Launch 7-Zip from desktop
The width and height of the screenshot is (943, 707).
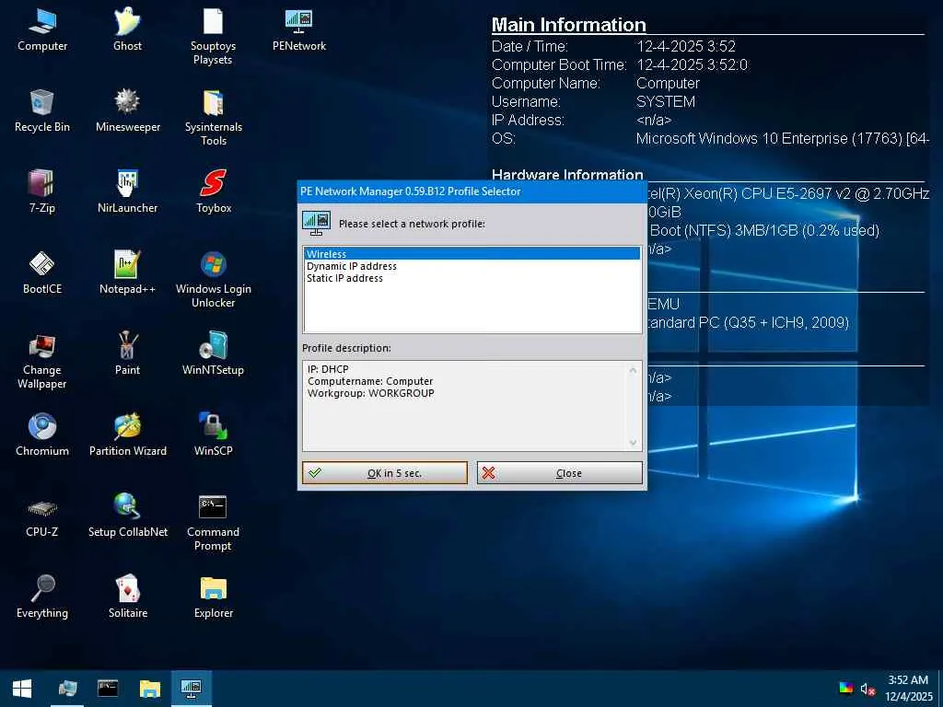coord(42,191)
